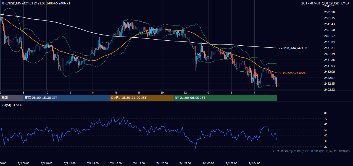This screenshot has width=353, height=166.
Task: Select the 早朝 session bar
Action: (x=12, y=98)
